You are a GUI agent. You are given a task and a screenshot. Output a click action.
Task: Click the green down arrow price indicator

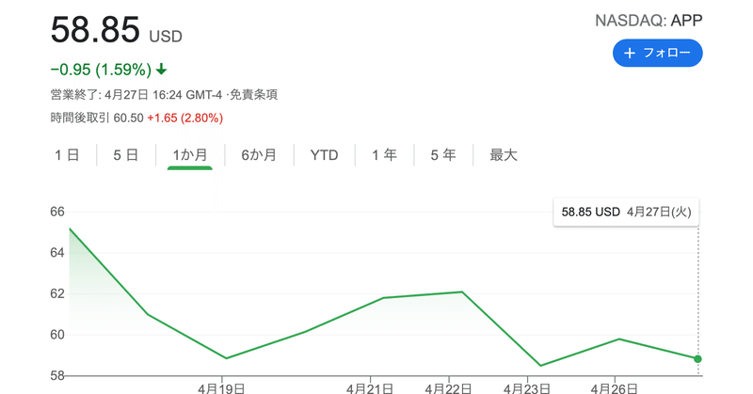click(162, 70)
